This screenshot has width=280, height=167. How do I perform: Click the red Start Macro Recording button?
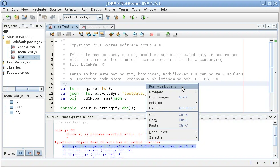tap(152, 35)
